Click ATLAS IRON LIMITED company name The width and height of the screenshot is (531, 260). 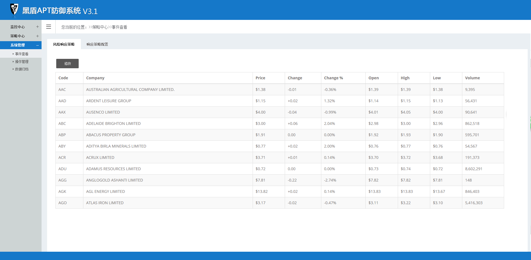(x=105, y=203)
